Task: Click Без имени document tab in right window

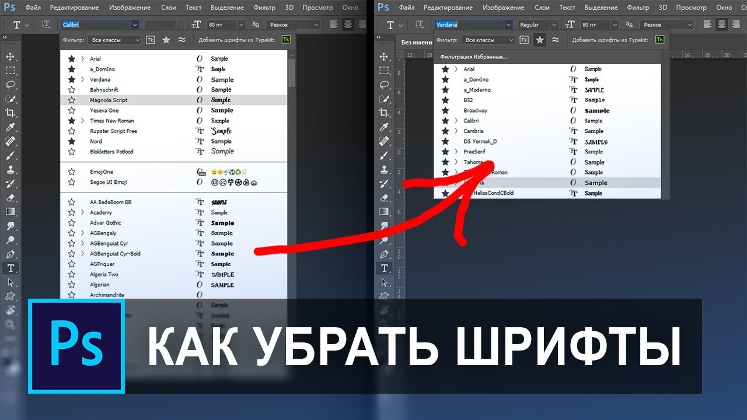Action: [416, 43]
